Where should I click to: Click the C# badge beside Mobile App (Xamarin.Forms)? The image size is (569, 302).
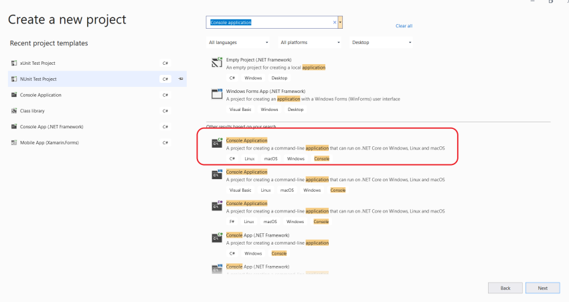(165, 143)
